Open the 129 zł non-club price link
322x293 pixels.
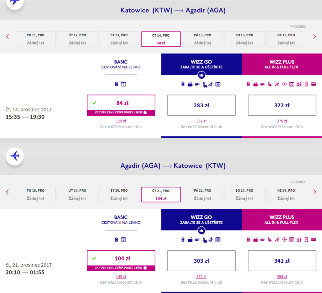(x=121, y=121)
